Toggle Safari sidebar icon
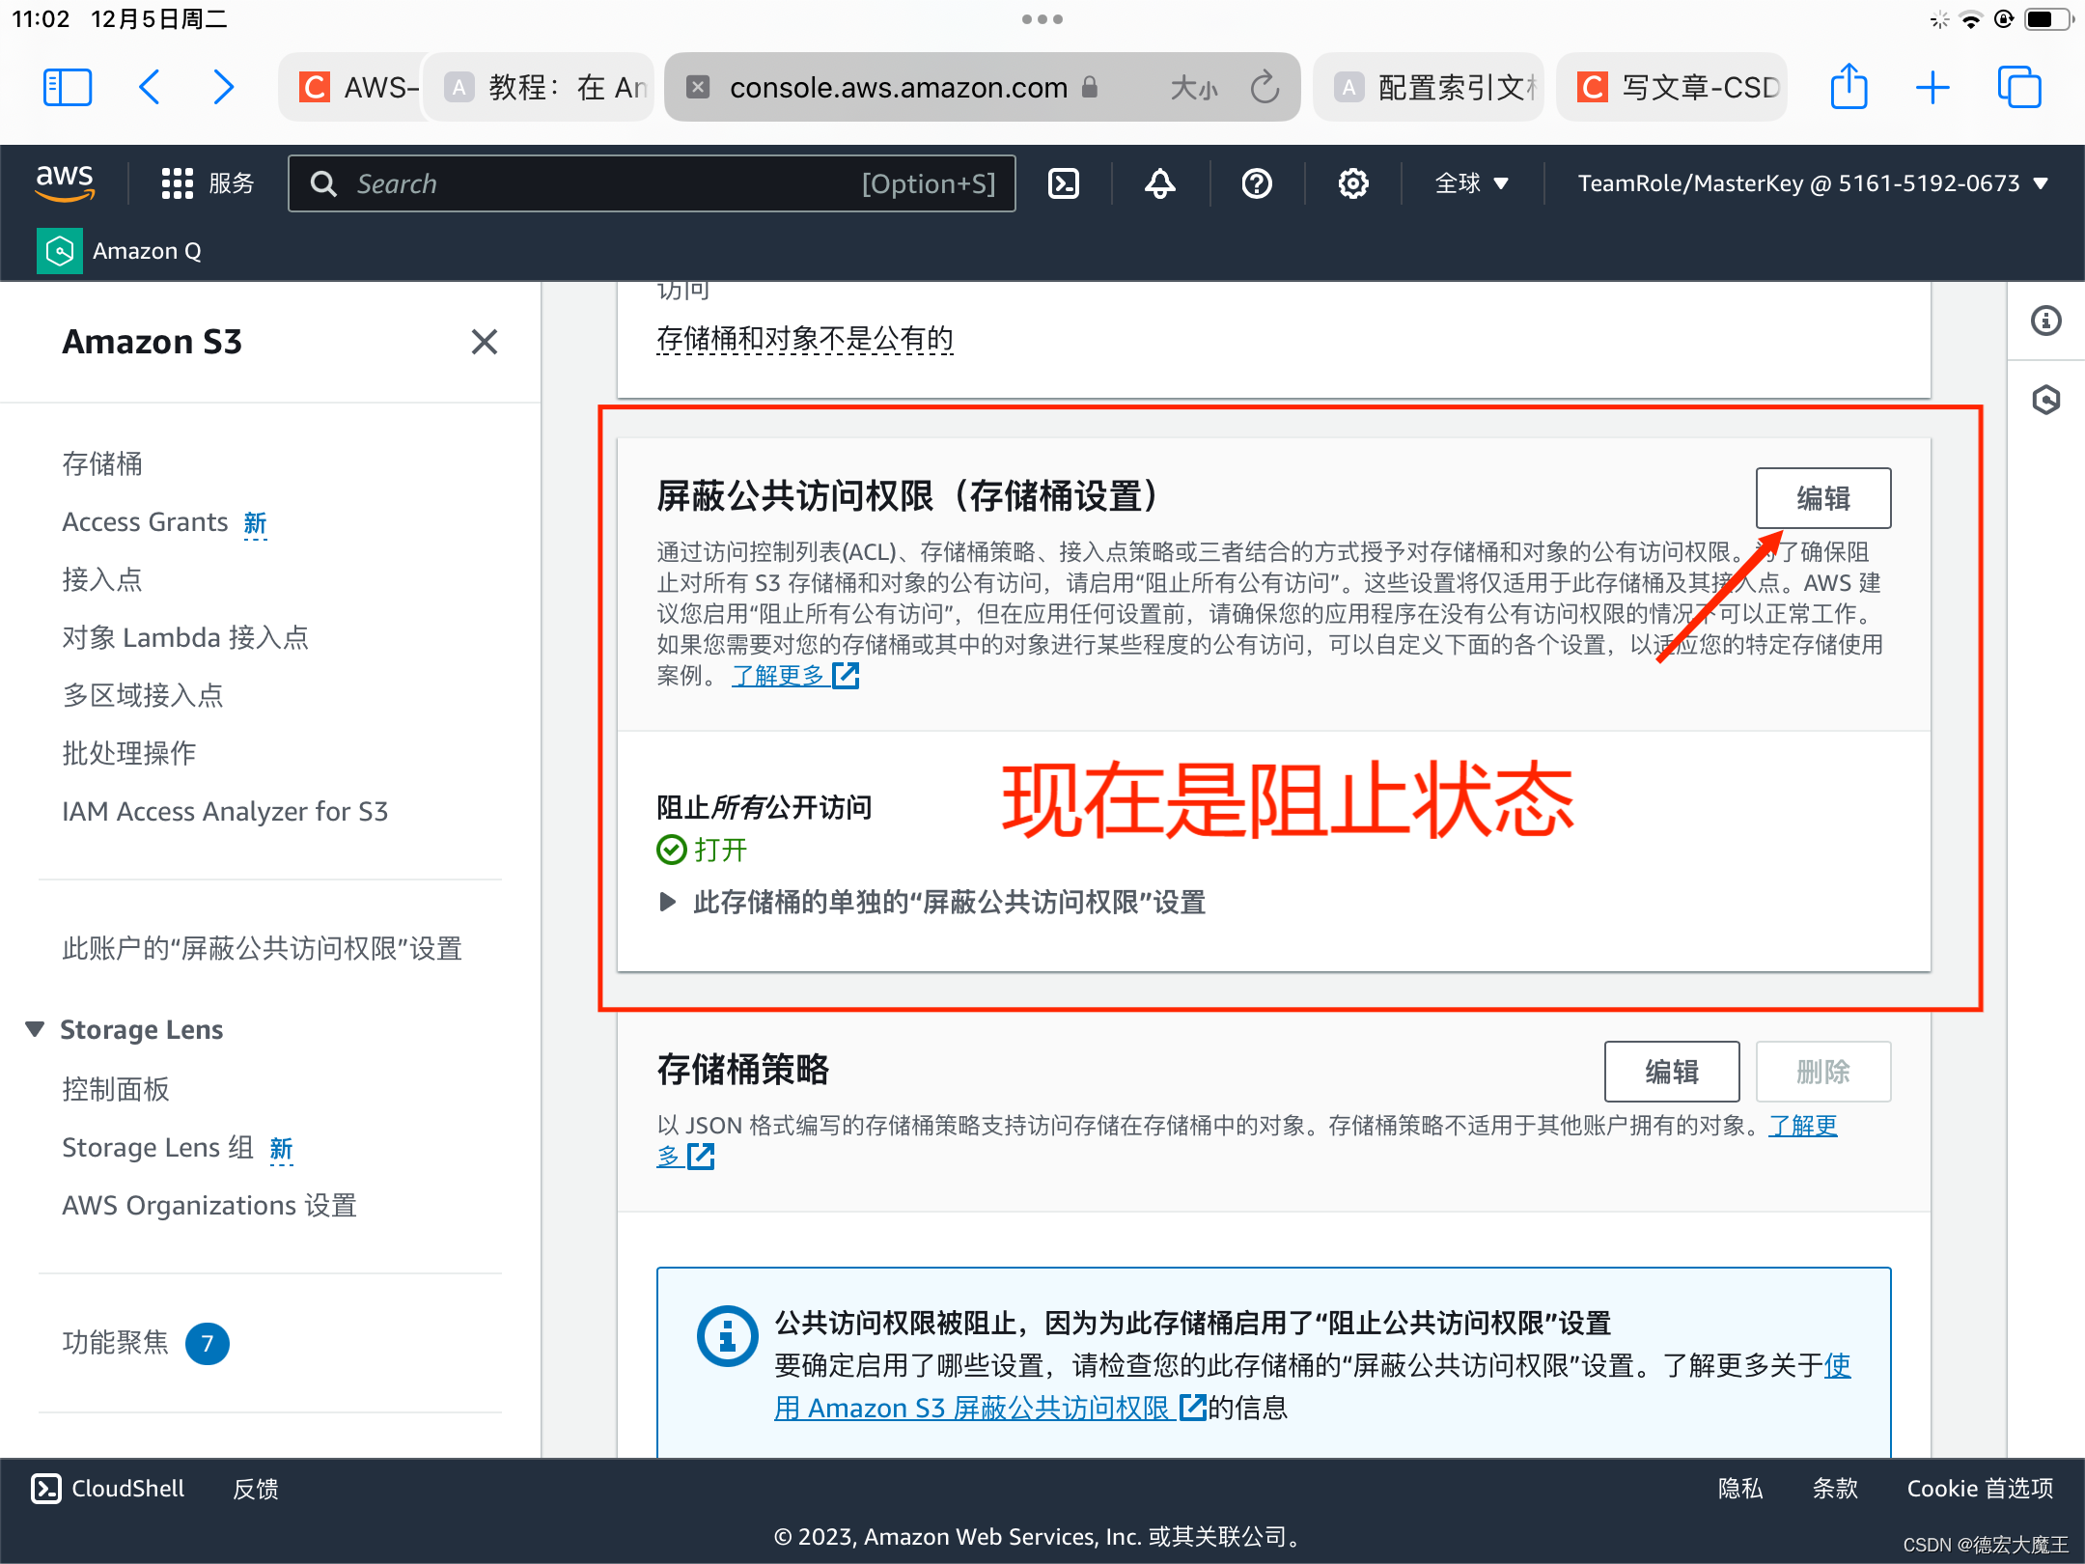Screen dimensions: 2085x1564 [x=68, y=88]
